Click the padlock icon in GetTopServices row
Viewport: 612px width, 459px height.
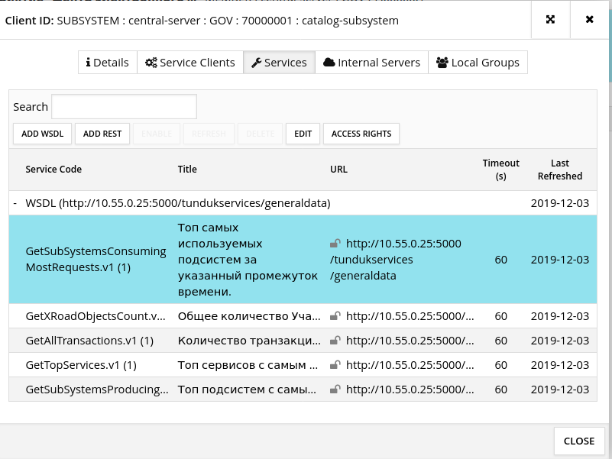point(335,365)
